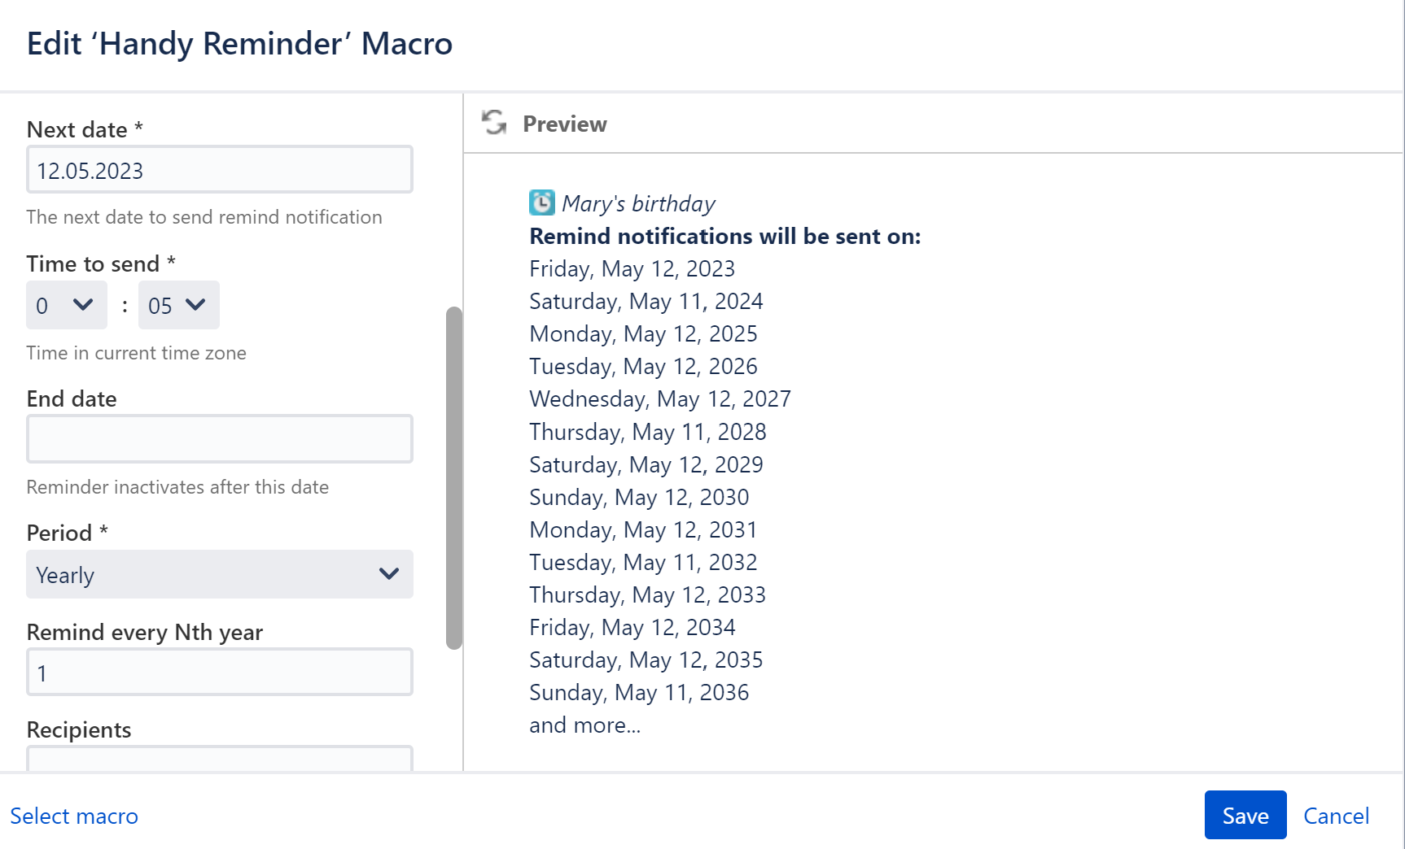Open the Select macro link
Viewport: 1405px width, 849px height.
74,816
